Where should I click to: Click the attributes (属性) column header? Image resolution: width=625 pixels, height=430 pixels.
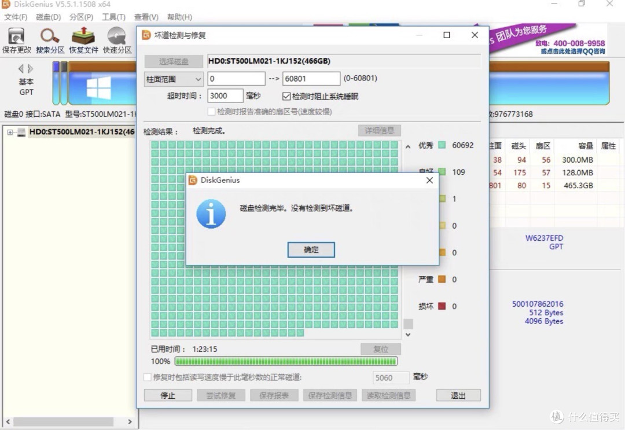pos(609,146)
